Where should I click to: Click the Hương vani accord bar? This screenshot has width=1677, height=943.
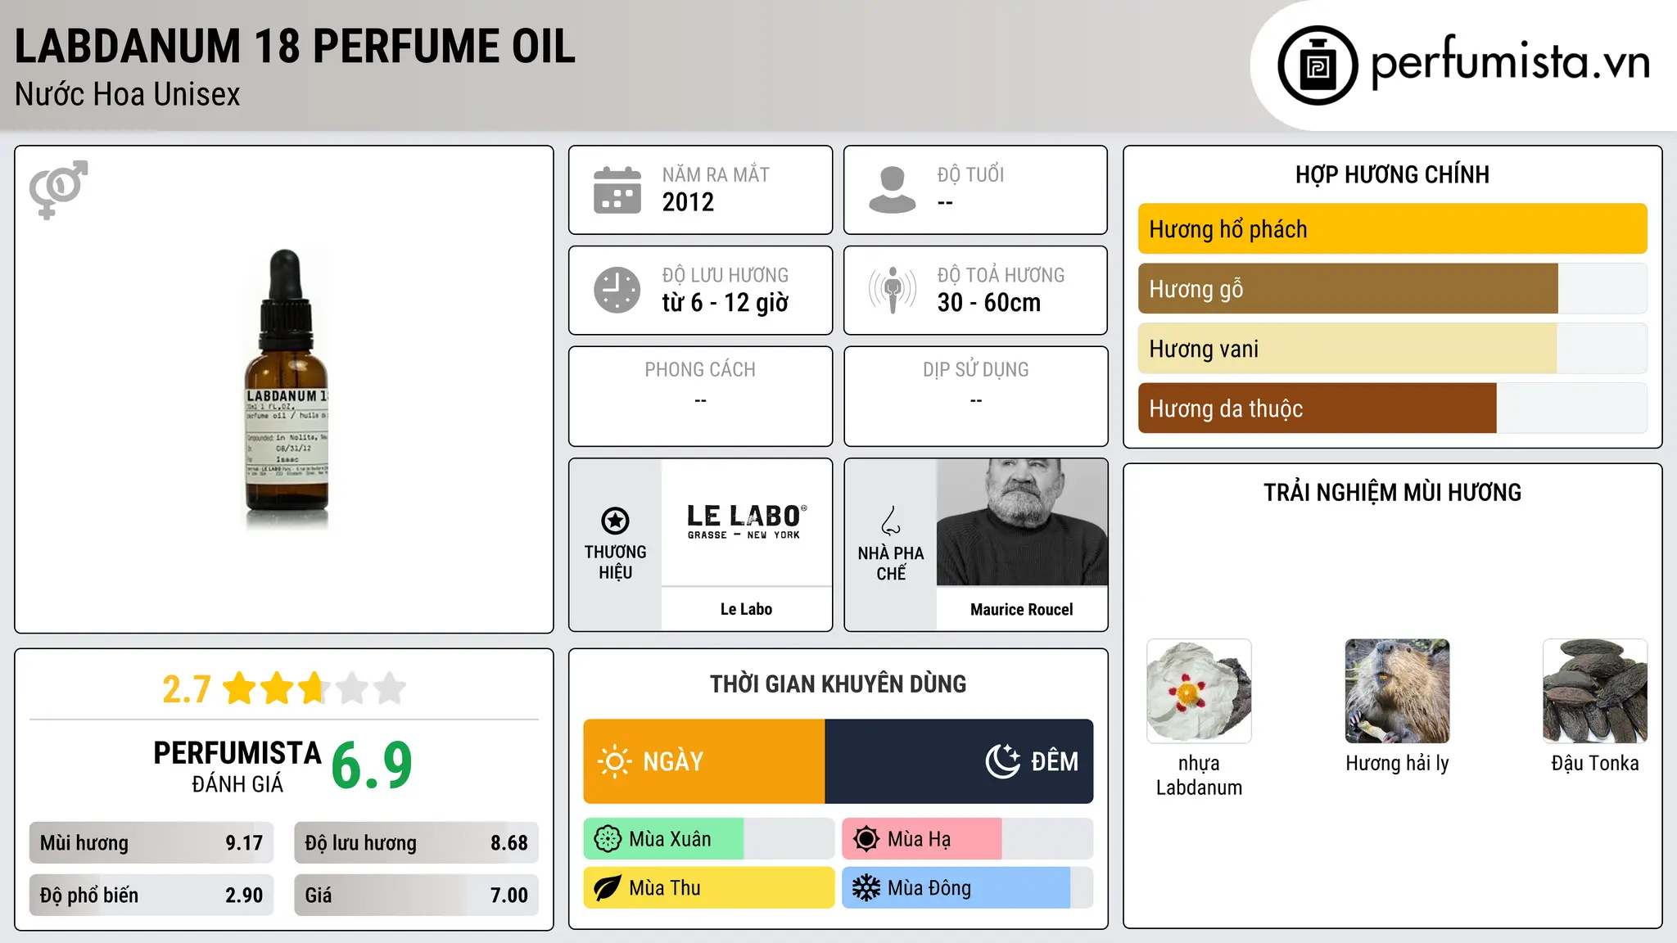coord(1392,349)
